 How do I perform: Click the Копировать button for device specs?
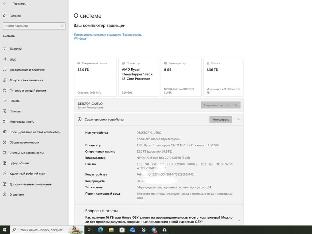221,119
